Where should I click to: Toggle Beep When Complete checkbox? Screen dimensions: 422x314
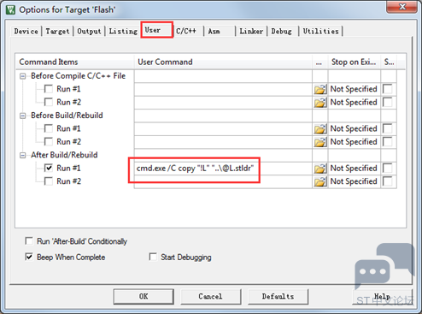(29, 257)
